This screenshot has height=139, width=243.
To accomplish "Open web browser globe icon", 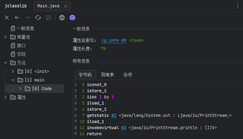I will point(62,18).
